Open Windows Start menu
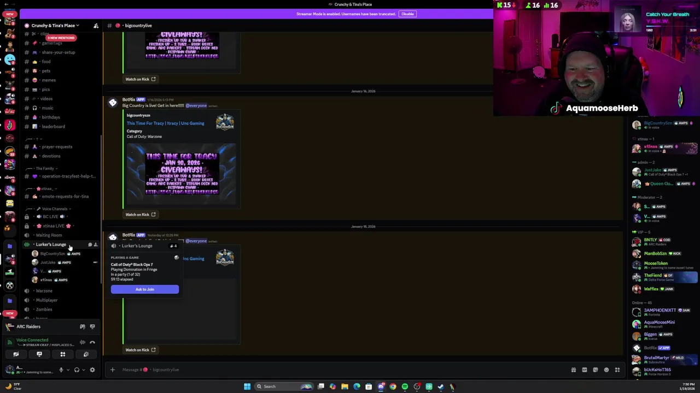The height and width of the screenshot is (393, 700). 247,386
